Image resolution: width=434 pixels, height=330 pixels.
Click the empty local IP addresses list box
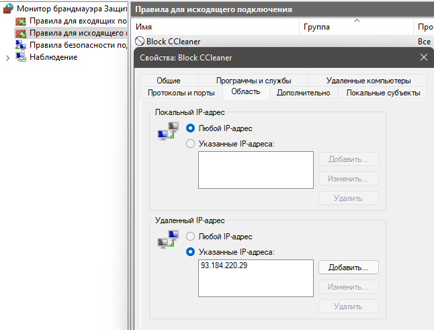click(x=256, y=170)
